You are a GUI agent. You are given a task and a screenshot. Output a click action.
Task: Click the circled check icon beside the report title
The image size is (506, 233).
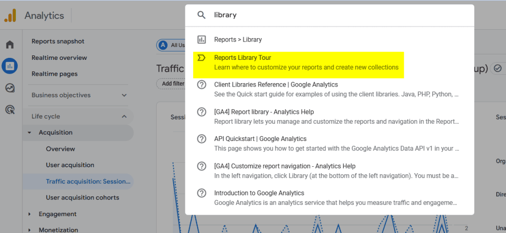pos(498,68)
